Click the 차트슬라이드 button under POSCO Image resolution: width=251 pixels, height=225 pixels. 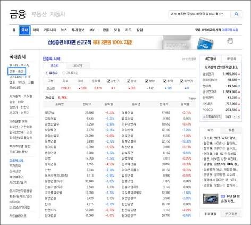click(212, 116)
